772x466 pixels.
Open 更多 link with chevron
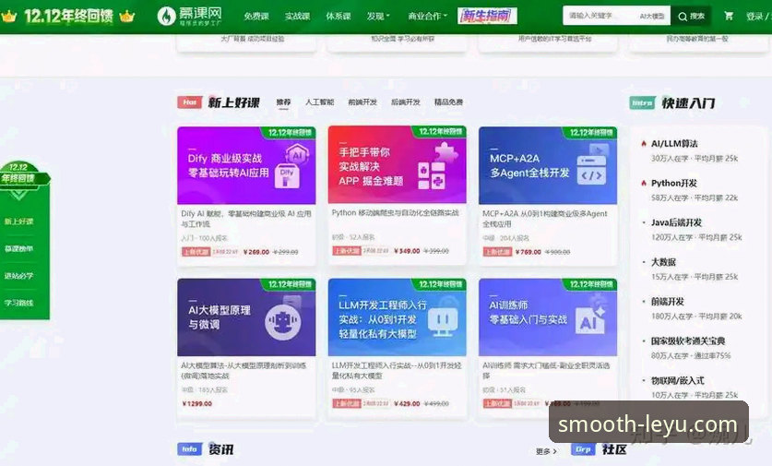click(x=546, y=450)
